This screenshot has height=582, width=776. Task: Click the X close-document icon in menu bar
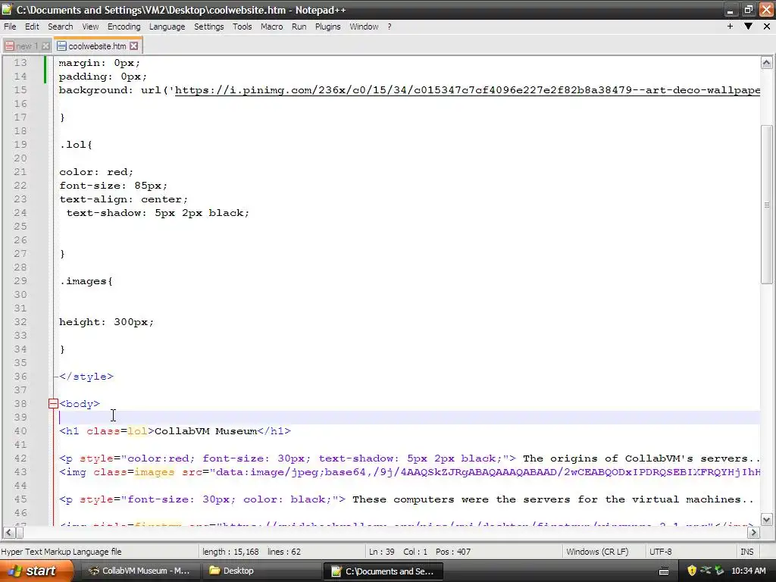coord(767,27)
